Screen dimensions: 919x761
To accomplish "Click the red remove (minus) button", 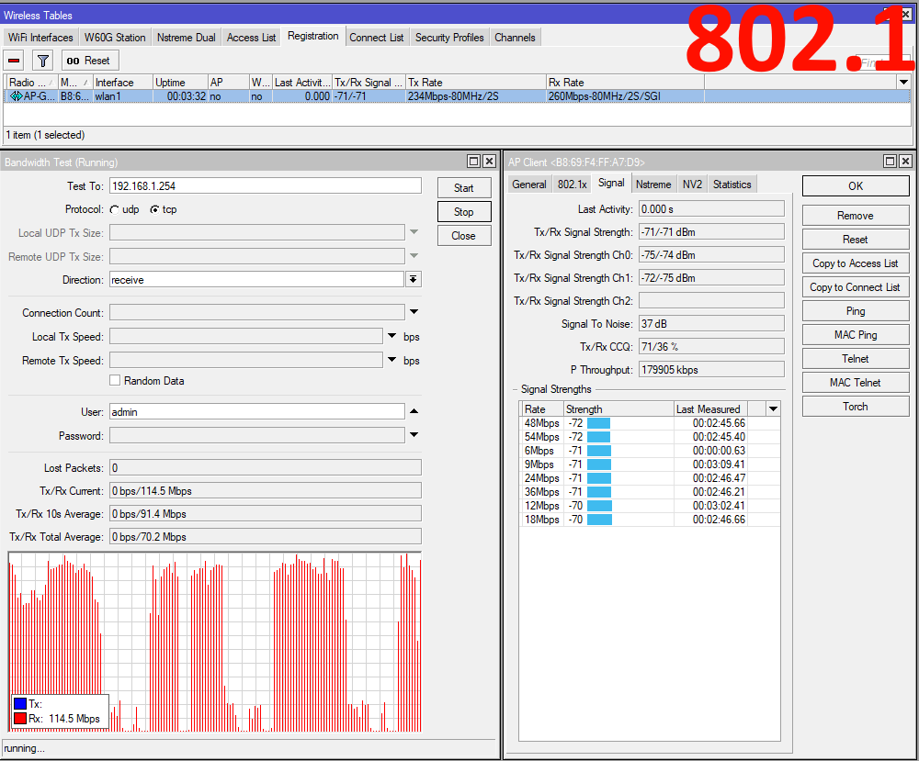I will click(x=14, y=61).
